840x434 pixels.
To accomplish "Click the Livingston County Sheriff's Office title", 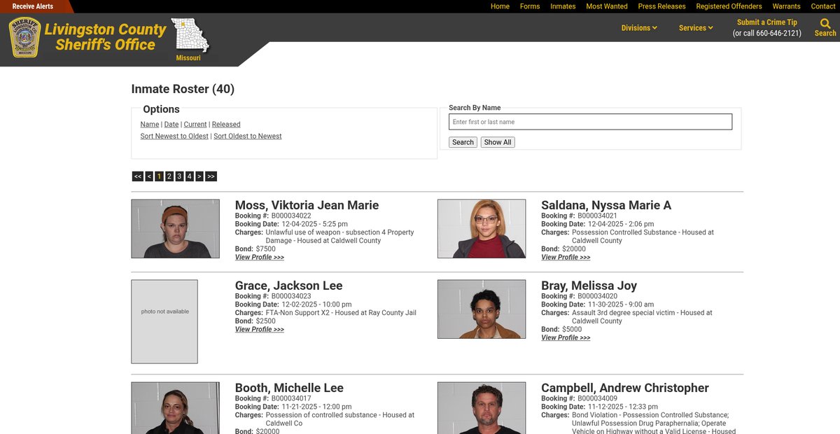I will click(x=105, y=37).
